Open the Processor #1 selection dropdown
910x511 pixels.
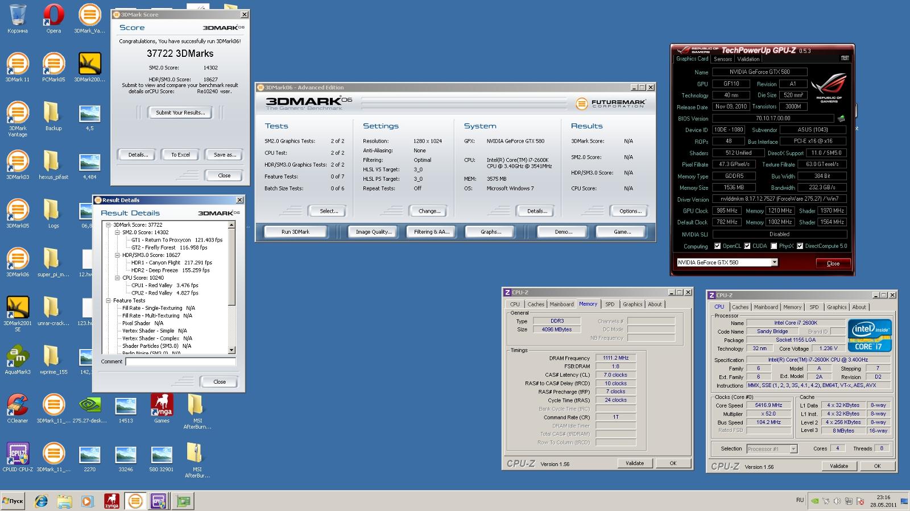click(793, 449)
